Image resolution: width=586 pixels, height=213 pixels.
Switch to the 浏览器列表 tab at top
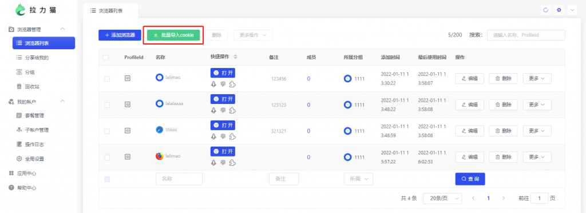point(110,11)
